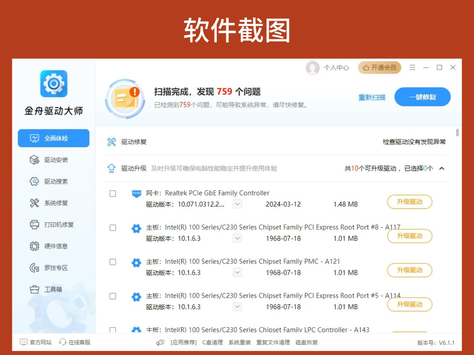Click 升级驱动 for Root Port #5 - A114
The height and width of the screenshot is (355, 474).
point(410,304)
